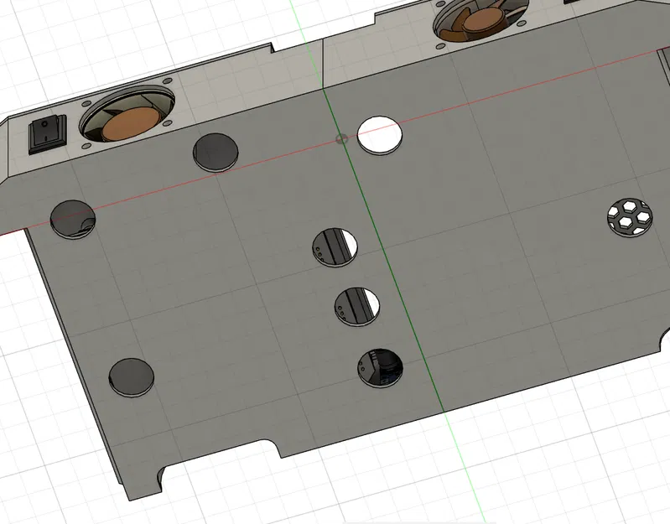Screen dimensions: 670x524
Task: Select the white circular hole near the origin
Action: pos(380,136)
